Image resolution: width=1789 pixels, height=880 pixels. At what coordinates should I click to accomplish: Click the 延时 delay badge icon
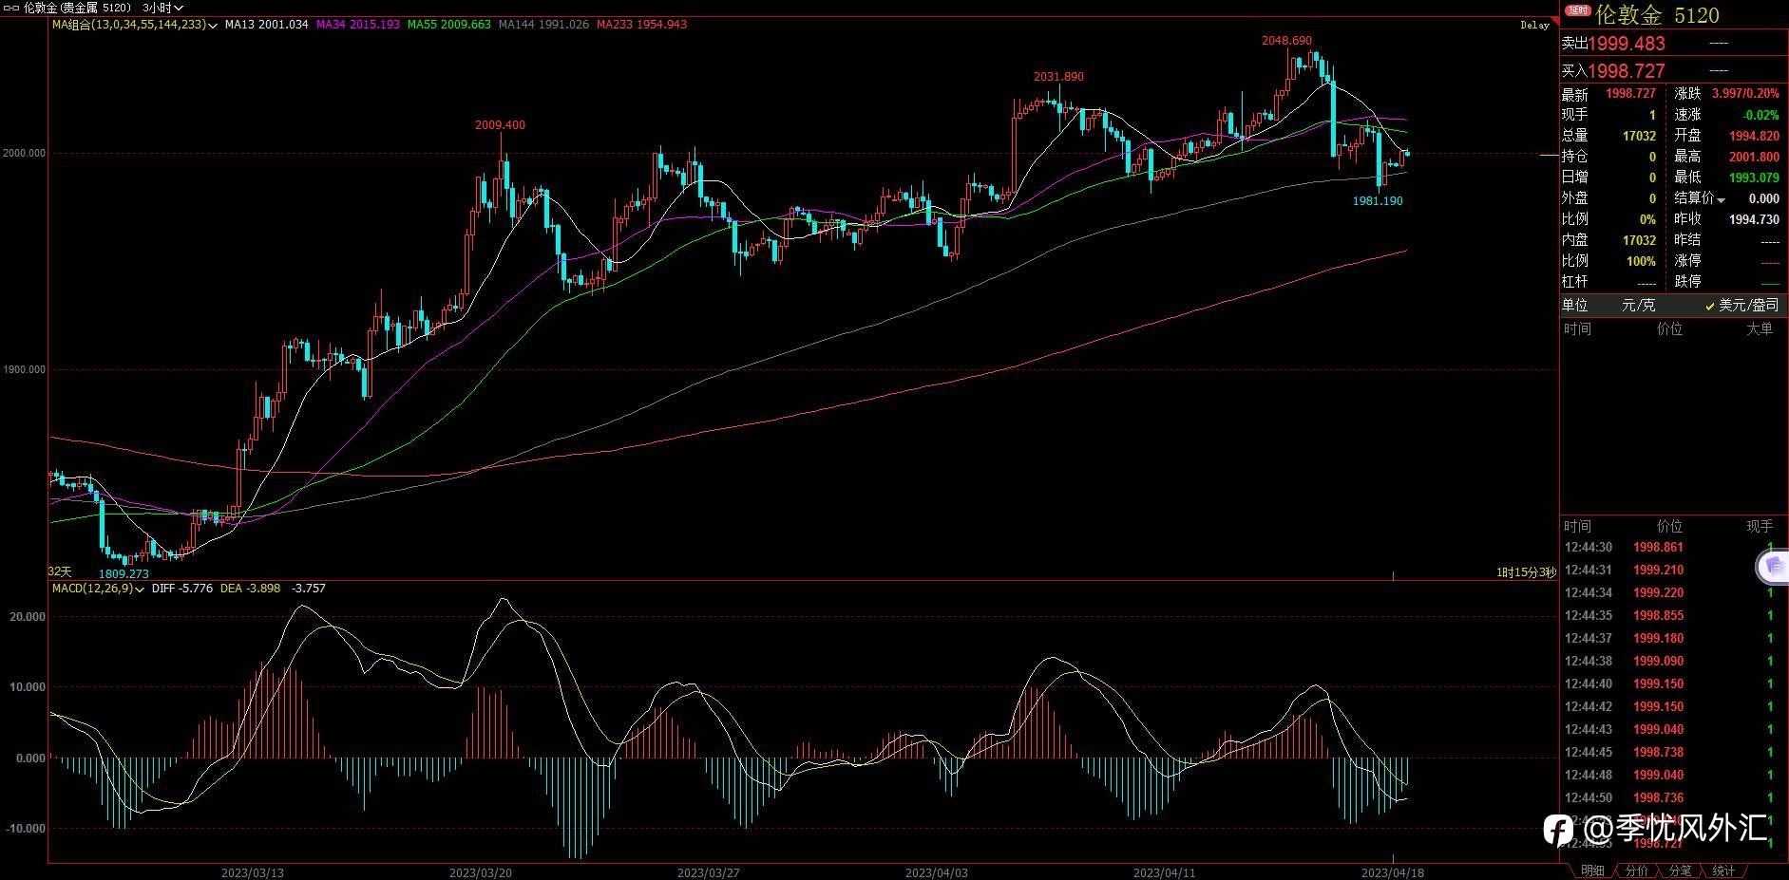point(1578,10)
